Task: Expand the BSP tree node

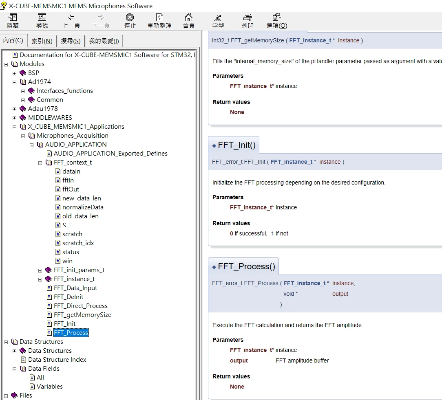Action: point(14,73)
